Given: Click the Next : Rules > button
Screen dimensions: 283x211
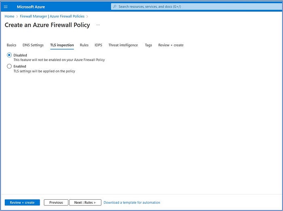Looking at the screenshot, I should (85, 203).
